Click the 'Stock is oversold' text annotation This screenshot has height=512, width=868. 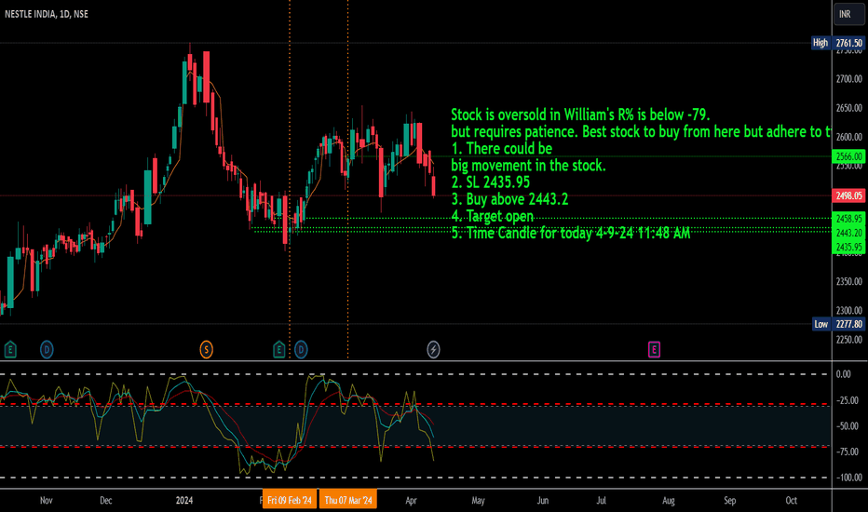pos(580,115)
